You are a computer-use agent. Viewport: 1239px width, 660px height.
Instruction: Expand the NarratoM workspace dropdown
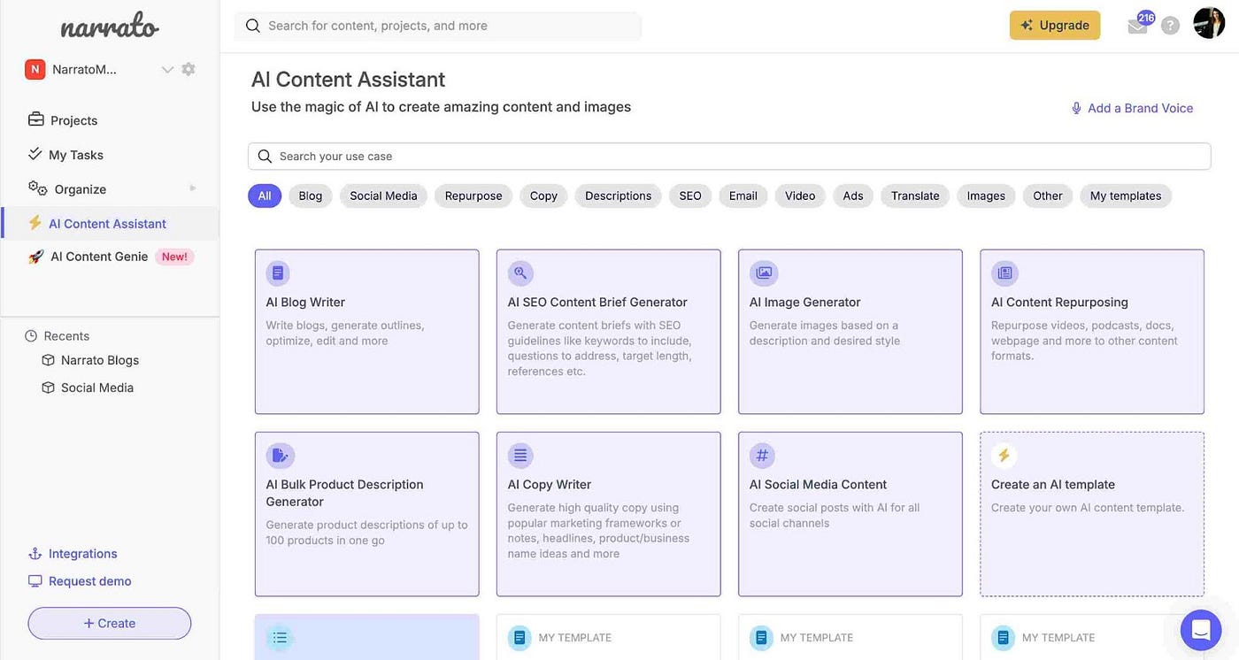tap(167, 69)
